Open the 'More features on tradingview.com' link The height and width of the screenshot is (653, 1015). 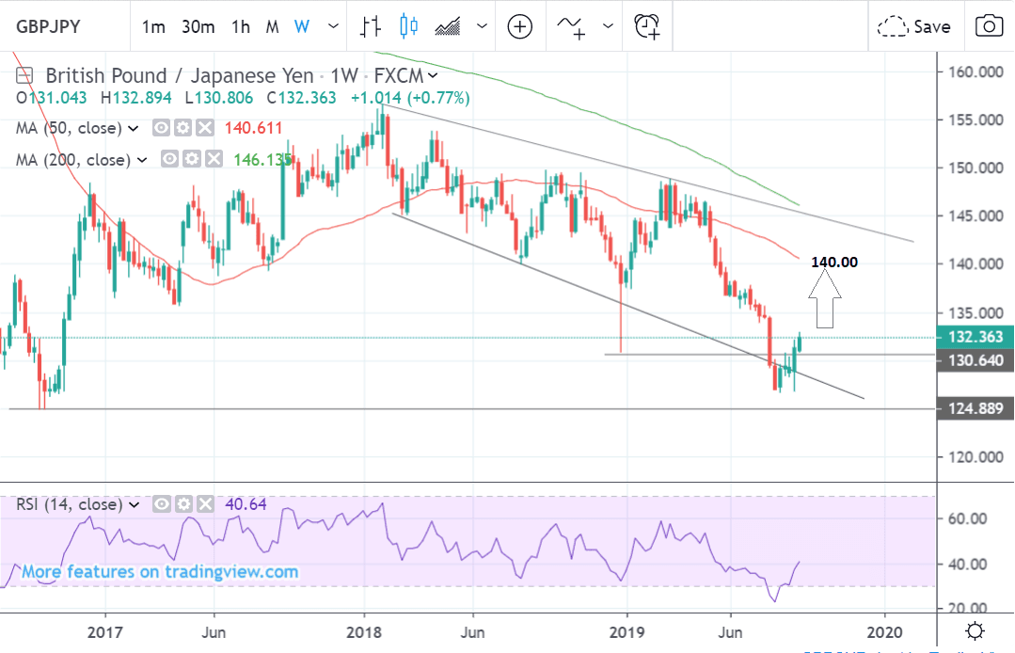[160, 572]
